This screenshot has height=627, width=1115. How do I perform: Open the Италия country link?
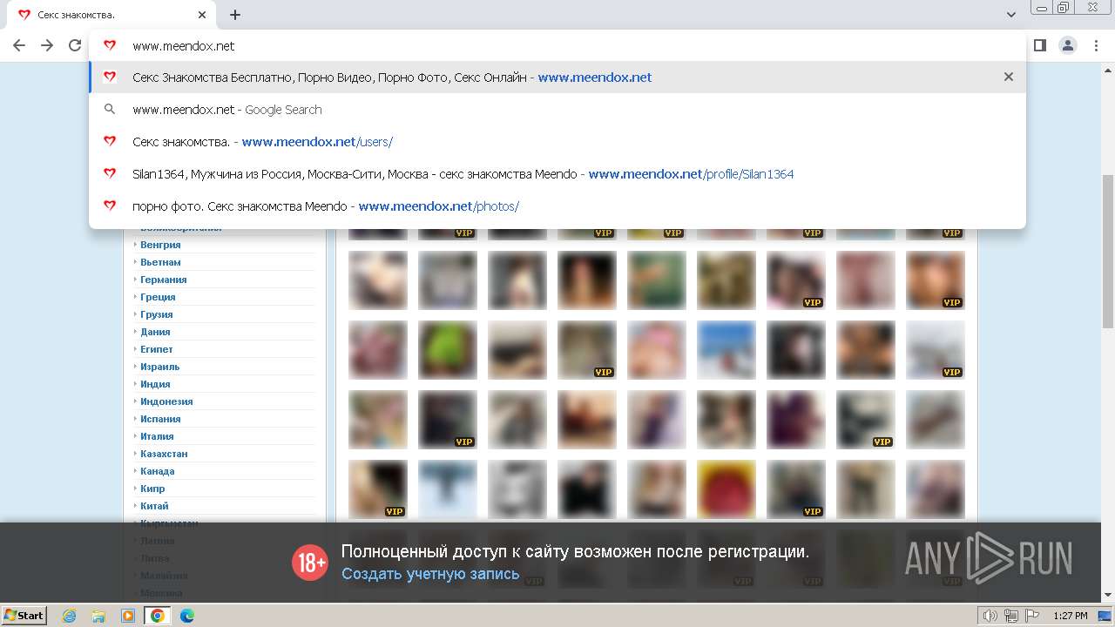pyautogui.click(x=157, y=436)
